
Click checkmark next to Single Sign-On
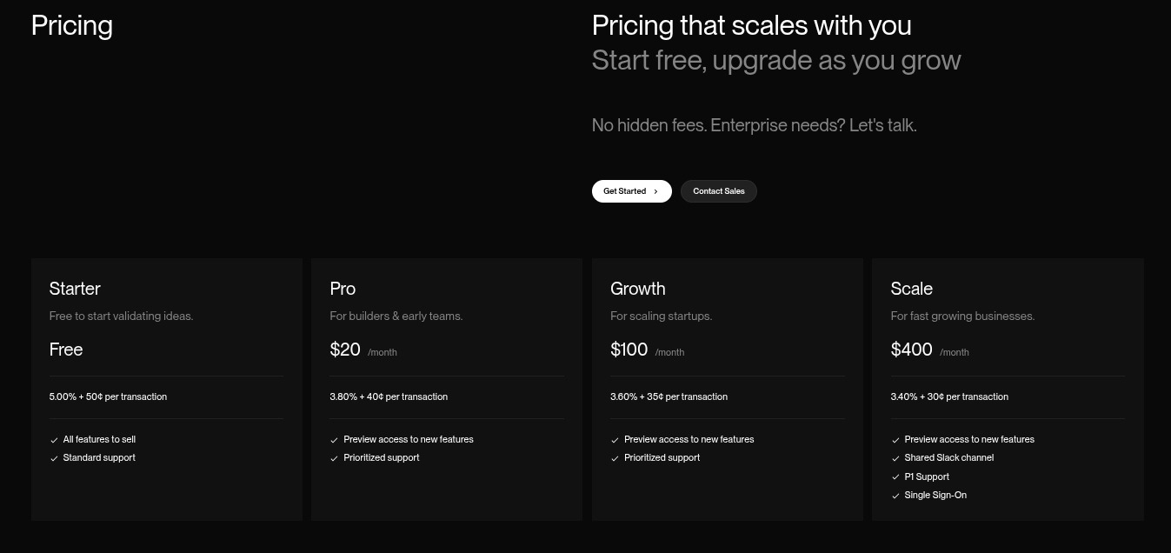coord(895,496)
